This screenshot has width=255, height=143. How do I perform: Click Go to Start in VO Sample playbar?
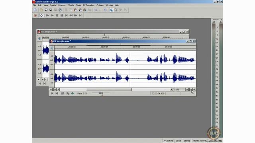[52, 93]
